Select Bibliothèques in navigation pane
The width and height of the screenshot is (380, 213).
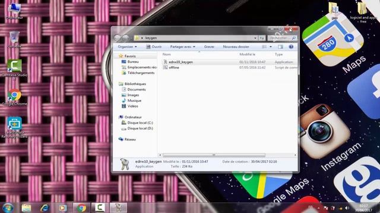coord(135,84)
